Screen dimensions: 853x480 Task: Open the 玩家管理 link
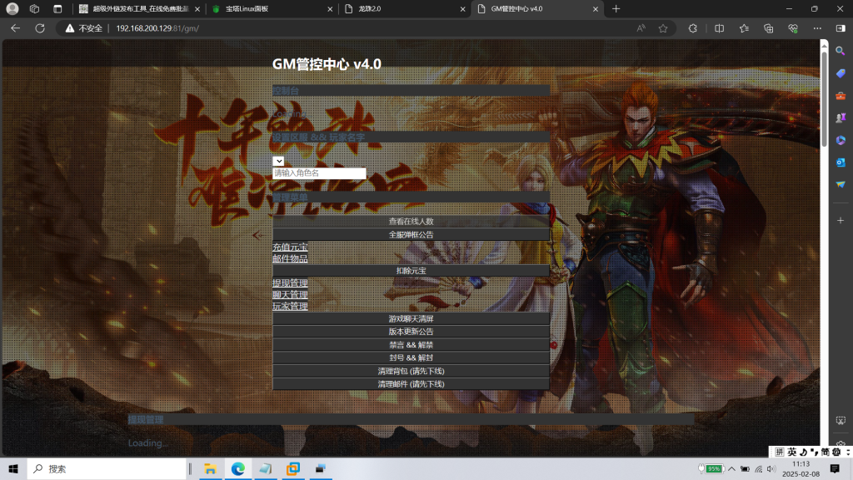point(290,307)
